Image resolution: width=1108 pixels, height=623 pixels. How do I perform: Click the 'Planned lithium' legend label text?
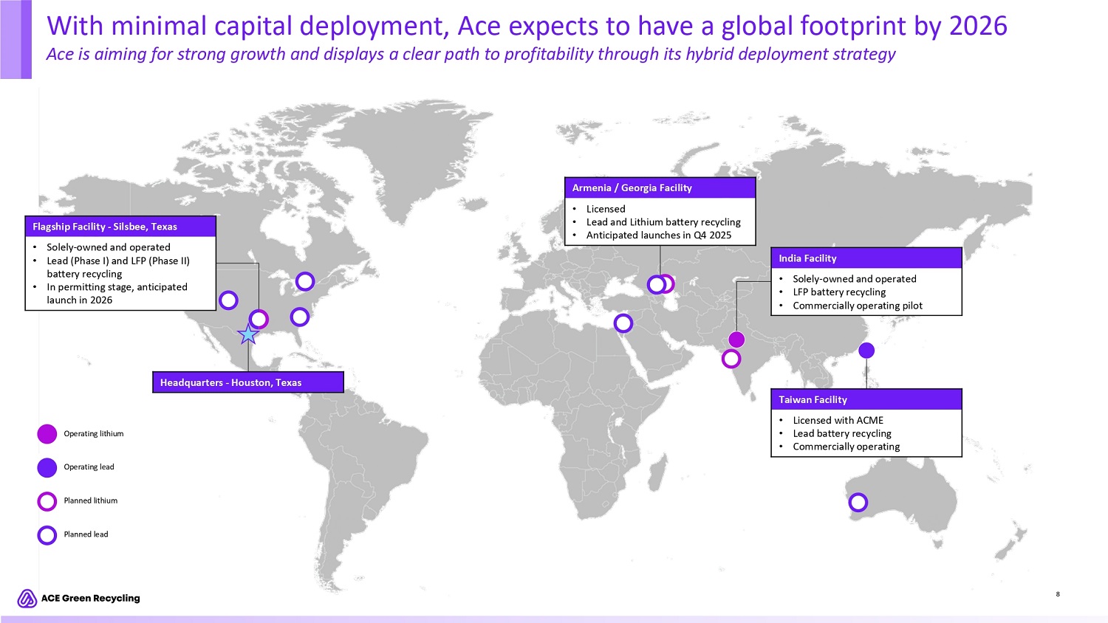(x=91, y=500)
